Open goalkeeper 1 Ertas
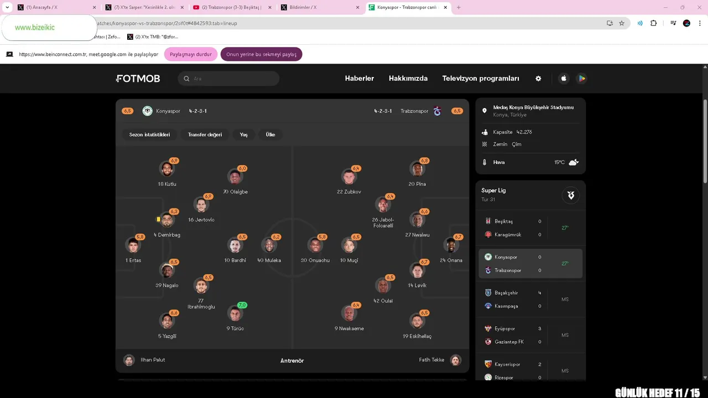 tap(133, 249)
